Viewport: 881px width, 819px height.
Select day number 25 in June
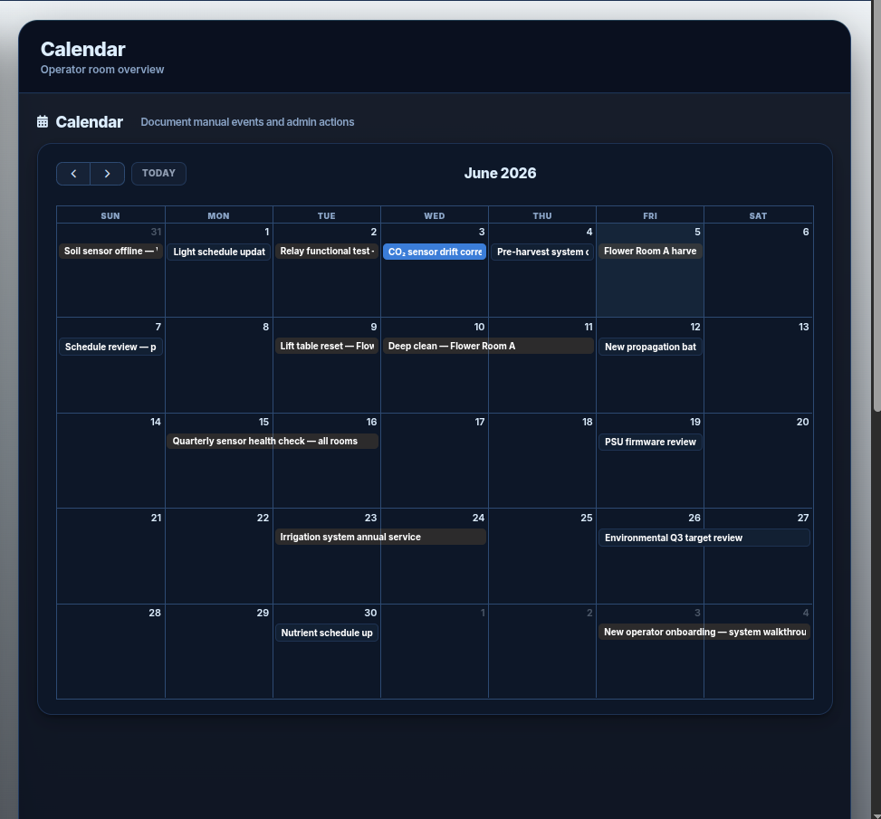[x=587, y=518]
